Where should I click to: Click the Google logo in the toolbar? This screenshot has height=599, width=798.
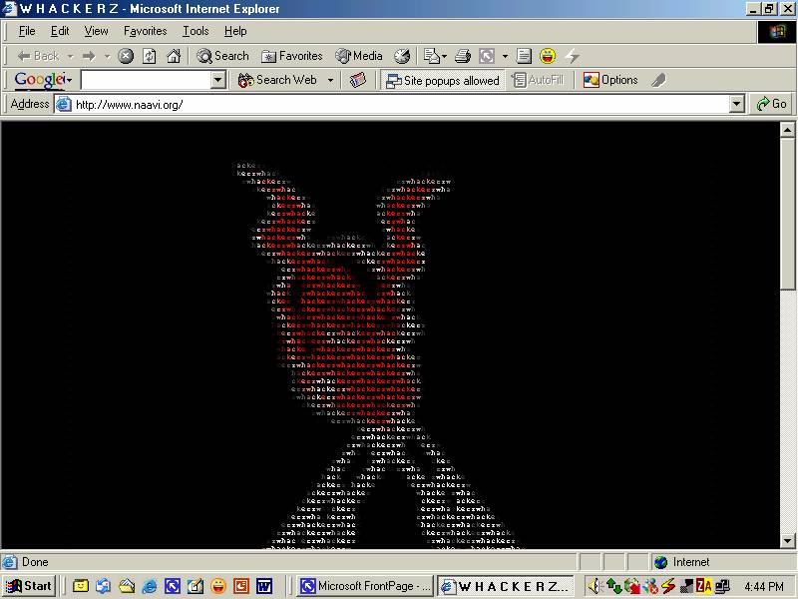[40, 80]
